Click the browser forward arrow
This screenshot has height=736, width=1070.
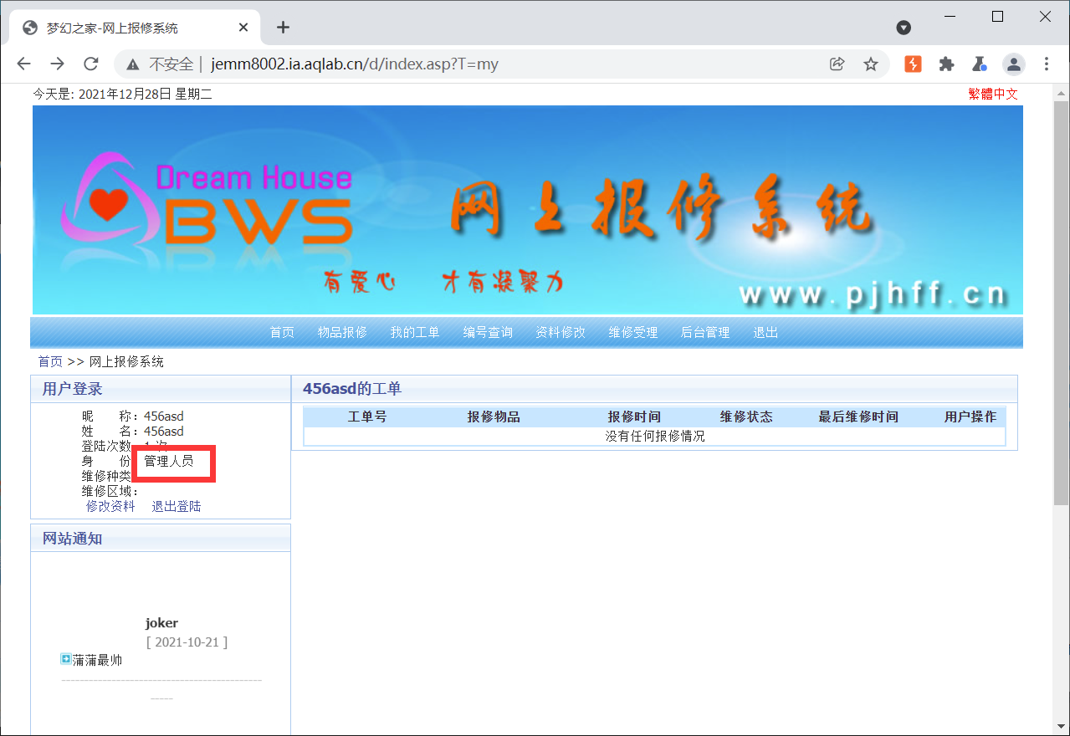tap(57, 64)
